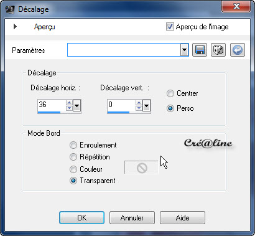The width and height of the screenshot is (255, 236).
Task: Toggle the Aperçu de l'image checkbox
Action: (x=170, y=27)
